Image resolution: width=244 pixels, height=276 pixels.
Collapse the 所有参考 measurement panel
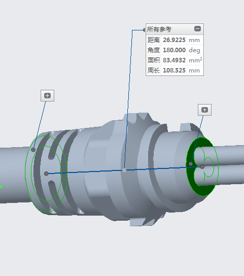tap(197, 29)
